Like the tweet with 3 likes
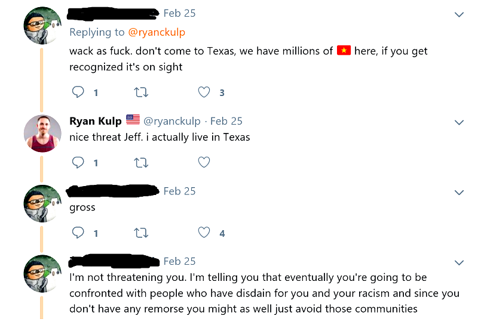This screenshot has width=478, height=322. [x=204, y=92]
